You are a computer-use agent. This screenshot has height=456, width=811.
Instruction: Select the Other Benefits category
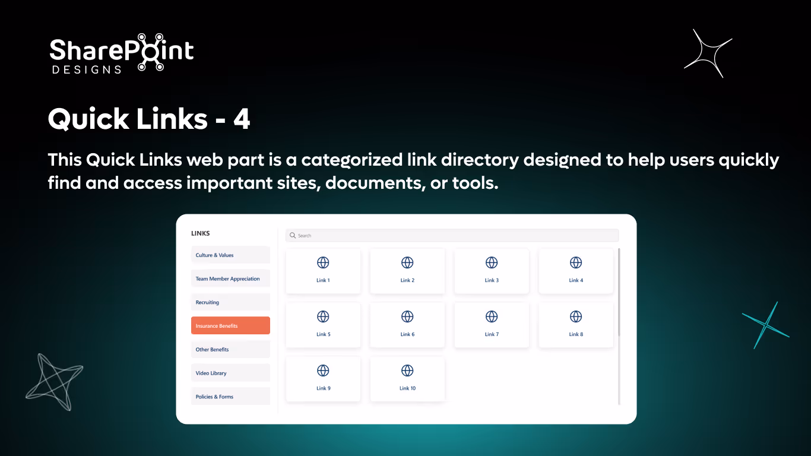coord(230,349)
